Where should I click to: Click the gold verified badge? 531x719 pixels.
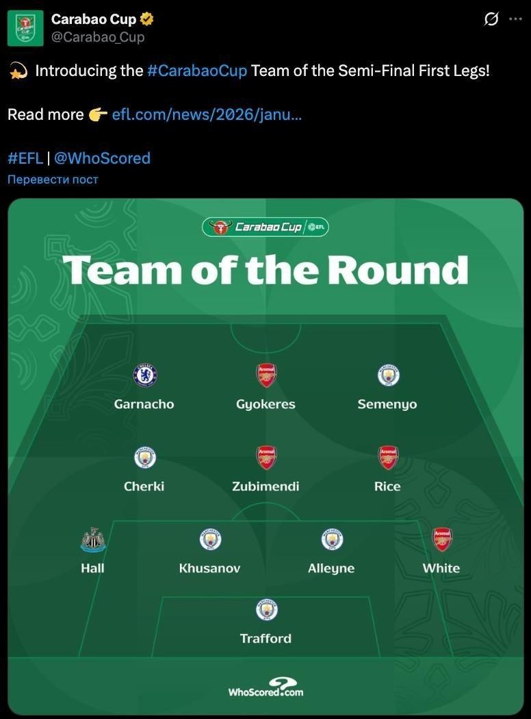[x=146, y=19]
